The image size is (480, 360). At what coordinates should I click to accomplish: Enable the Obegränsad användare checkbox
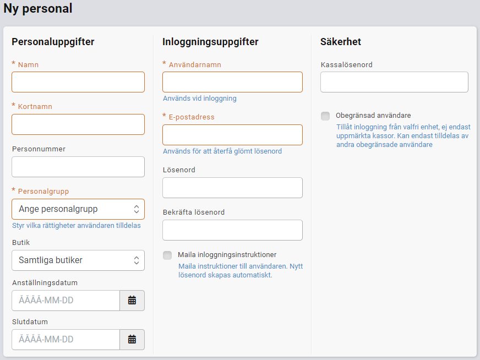(325, 116)
